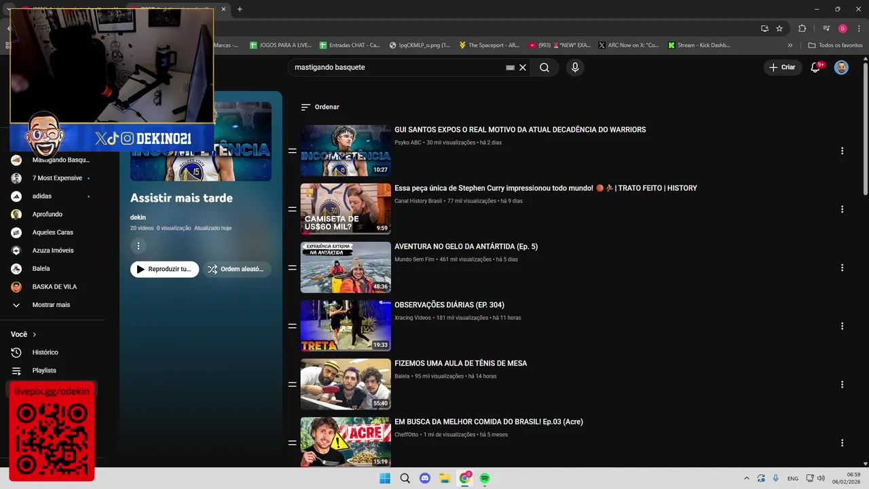Open the Xracing Videos channel link
Image resolution: width=869 pixels, height=489 pixels.
point(413,318)
